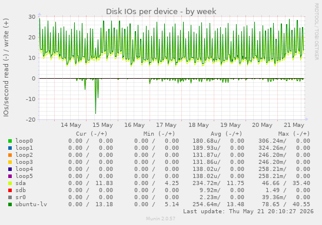The image size is (322, 225).
Task: Select the loop0 legend label
Action: [24, 141]
